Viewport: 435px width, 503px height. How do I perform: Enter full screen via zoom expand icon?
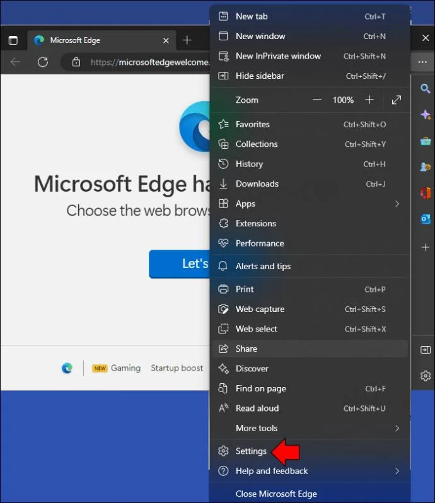click(397, 100)
